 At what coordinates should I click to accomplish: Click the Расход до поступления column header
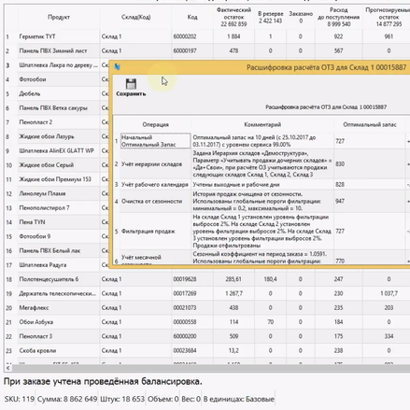pos(339,17)
